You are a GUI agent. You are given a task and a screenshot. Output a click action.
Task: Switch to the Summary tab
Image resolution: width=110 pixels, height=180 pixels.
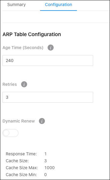(17, 5)
